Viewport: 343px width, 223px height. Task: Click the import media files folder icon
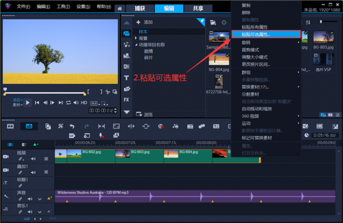213,22
